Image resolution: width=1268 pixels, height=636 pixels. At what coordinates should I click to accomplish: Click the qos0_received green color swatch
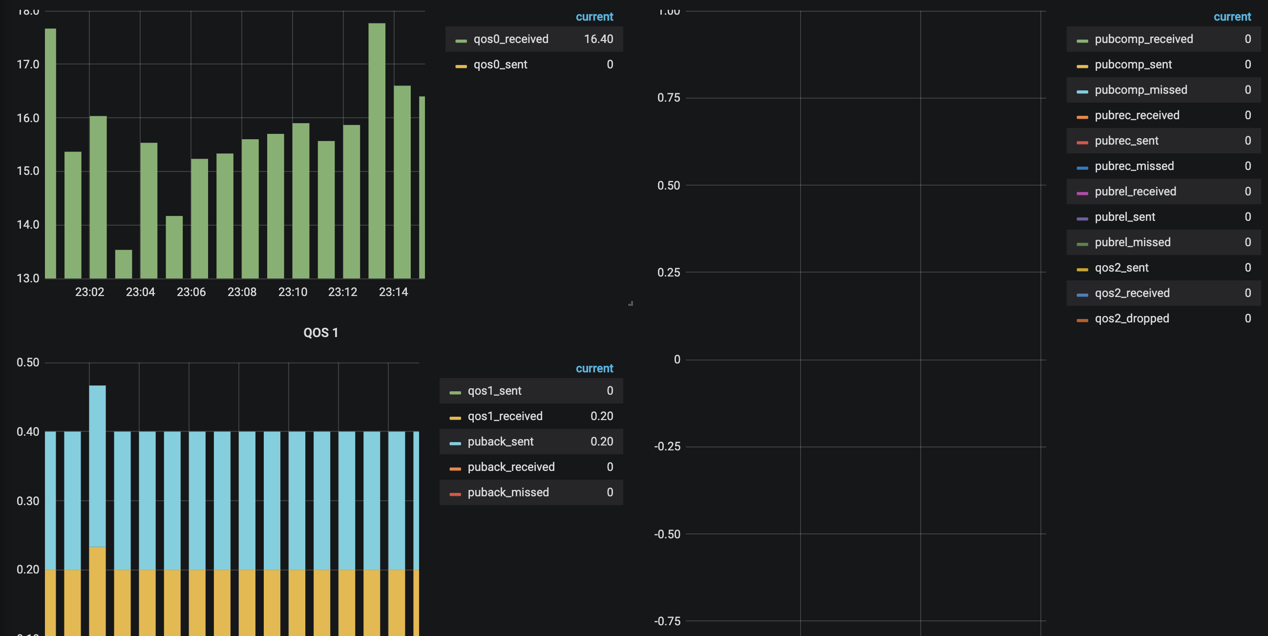click(461, 41)
